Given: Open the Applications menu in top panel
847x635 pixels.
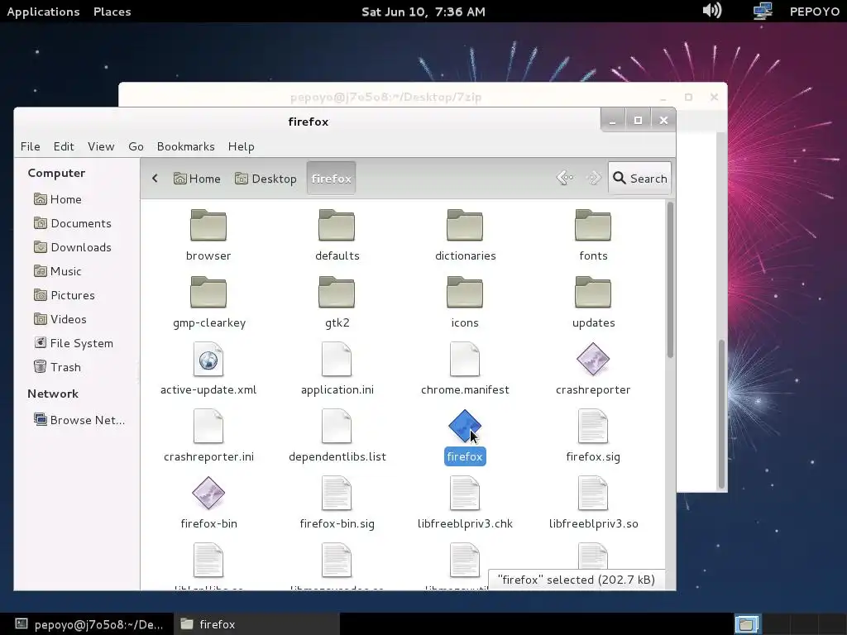Looking at the screenshot, I should (43, 12).
